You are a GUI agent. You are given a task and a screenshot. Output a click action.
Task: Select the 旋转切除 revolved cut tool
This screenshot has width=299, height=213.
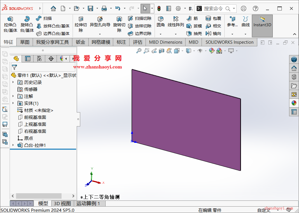pos(119,24)
